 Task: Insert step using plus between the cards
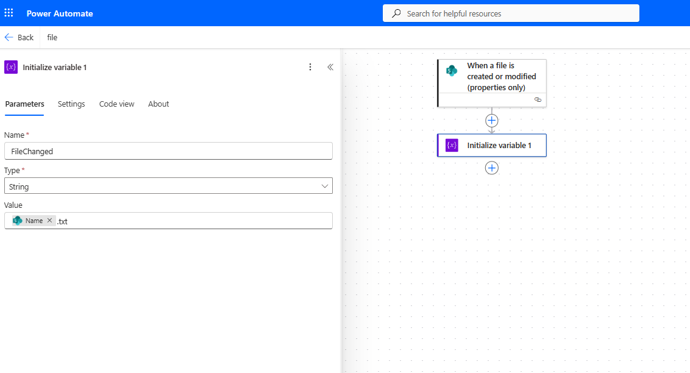click(x=492, y=121)
